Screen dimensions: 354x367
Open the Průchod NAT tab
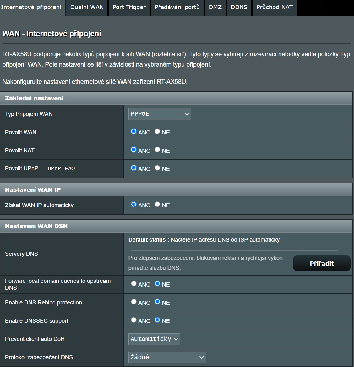tap(275, 7)
